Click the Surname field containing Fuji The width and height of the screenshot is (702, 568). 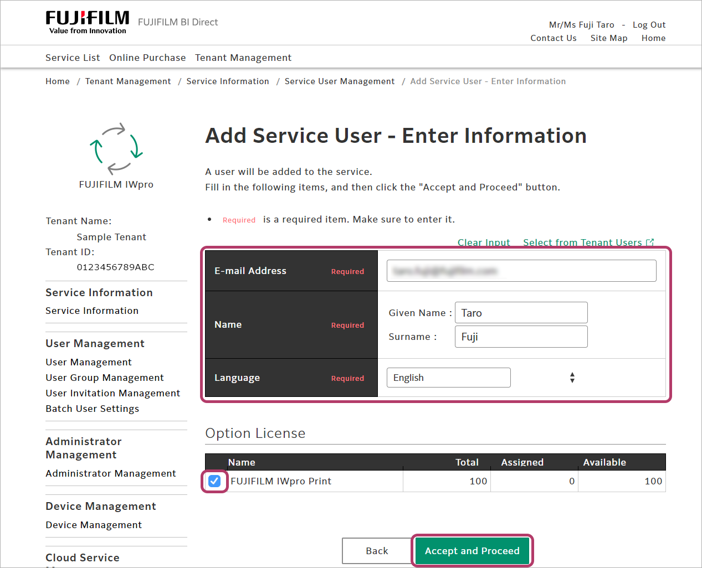click(x=521, y=337)
